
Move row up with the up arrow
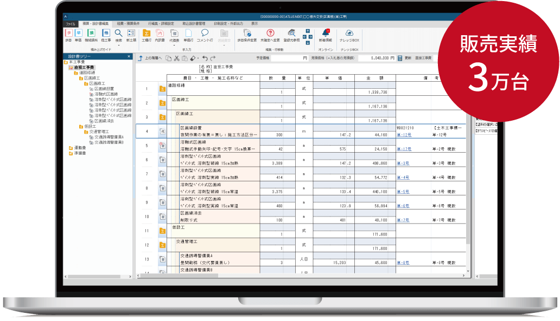tap(308, 31)
